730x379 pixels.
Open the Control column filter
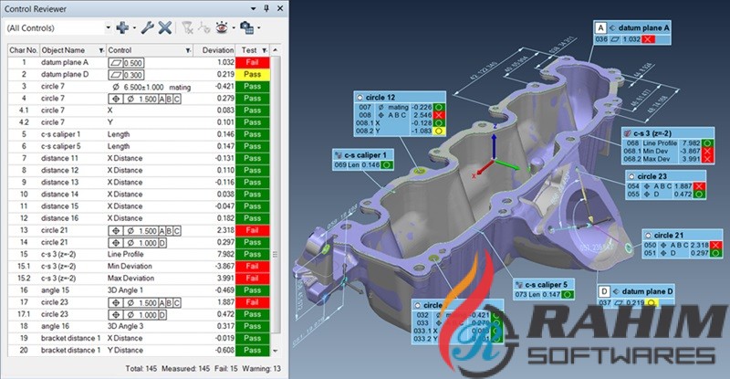click(x=188, y=50)
